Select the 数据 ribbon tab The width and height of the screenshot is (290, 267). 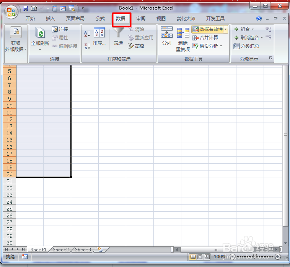[121, 18]
